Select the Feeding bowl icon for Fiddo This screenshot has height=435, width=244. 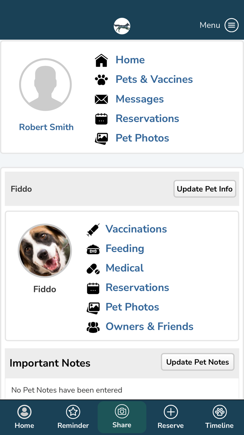pos(93,249)
